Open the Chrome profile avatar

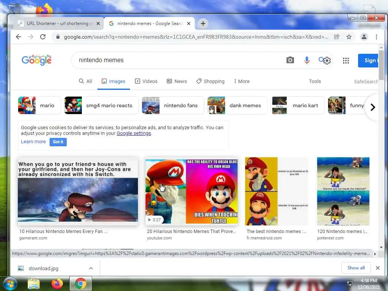pos(364,37)
